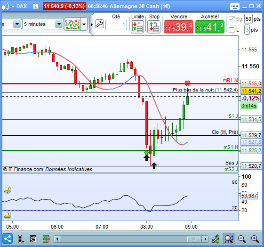The image size is (264, 247).
Task: Click the lower alert bell at level 20
Action: tap(8, 215)
